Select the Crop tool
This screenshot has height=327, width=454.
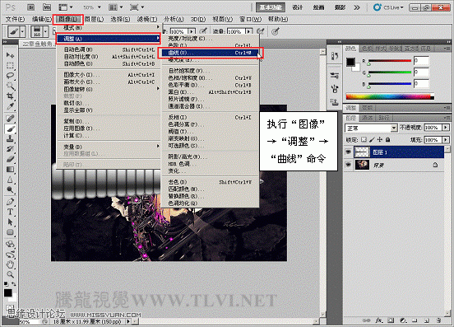[10, 96]
